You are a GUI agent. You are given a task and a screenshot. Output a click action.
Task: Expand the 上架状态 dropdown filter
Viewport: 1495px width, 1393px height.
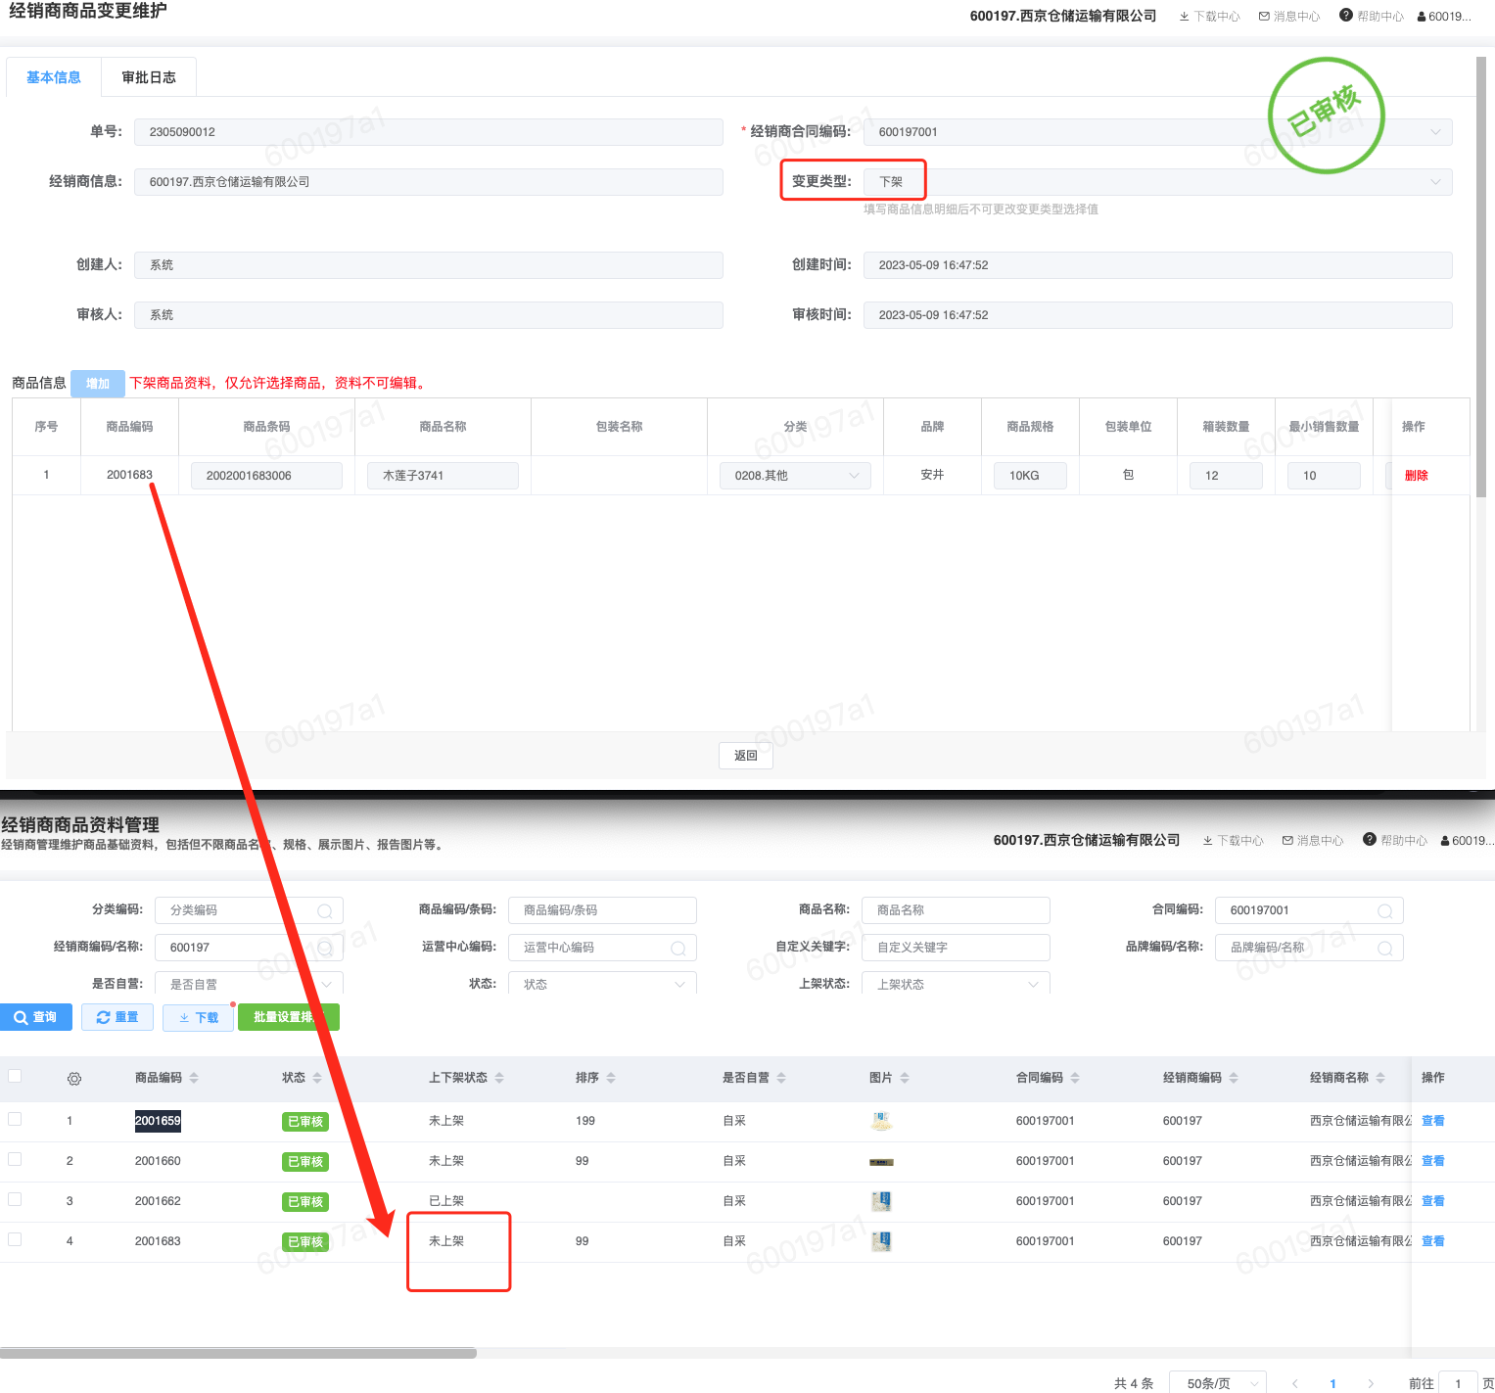(x=955, y=984)
